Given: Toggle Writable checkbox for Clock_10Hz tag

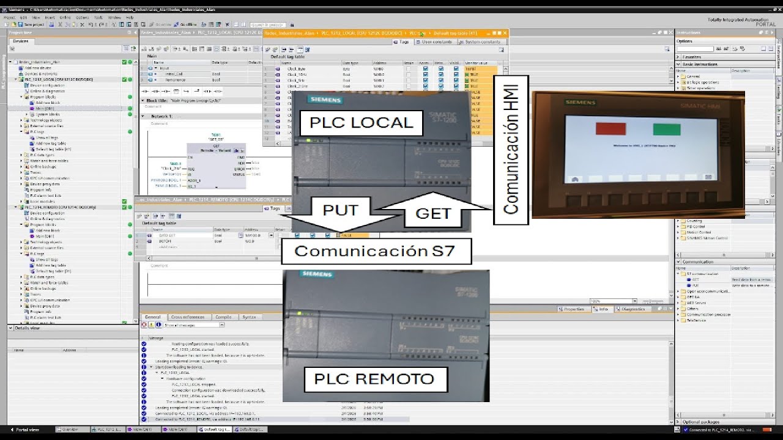Looking at the screenshot, I should click(x=441, y=75).
